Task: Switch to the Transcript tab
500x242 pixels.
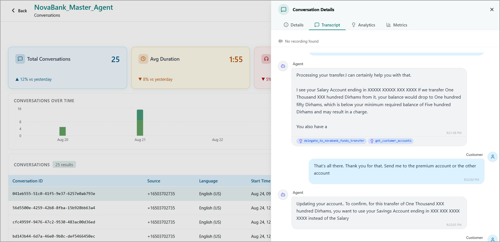Action: point(327,25)
